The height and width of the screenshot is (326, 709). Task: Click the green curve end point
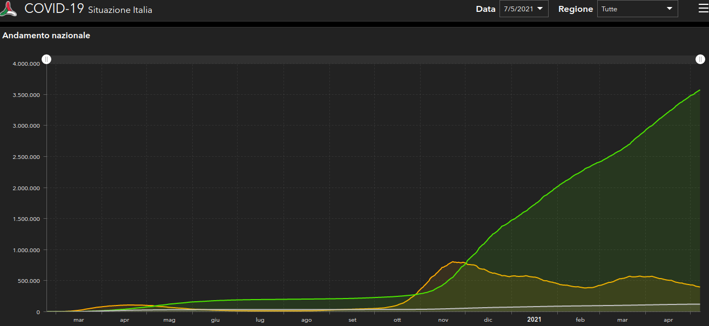click(700, 90)
